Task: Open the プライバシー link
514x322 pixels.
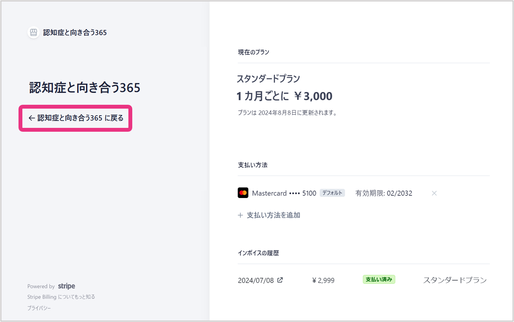Action: (39, 308)
